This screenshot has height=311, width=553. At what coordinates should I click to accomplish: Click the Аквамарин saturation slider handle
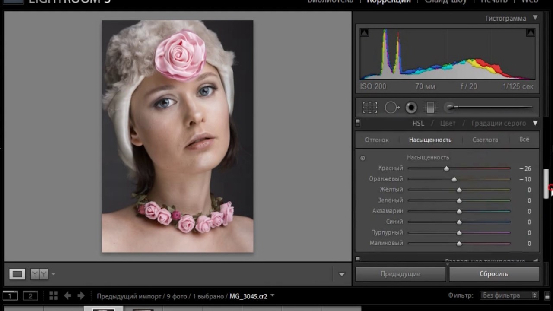coord(459,211)
